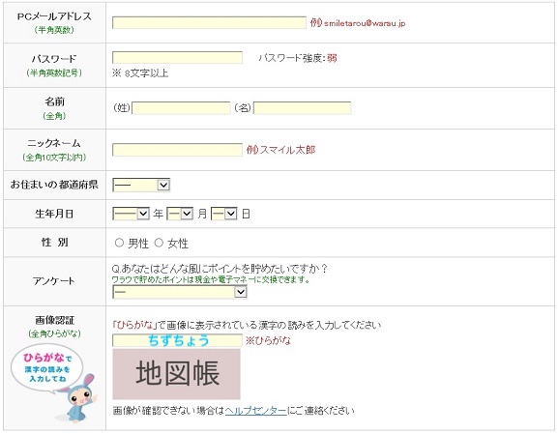Open the ヘルプセンター link
The image size is (558, 434).
pos(256,411)
